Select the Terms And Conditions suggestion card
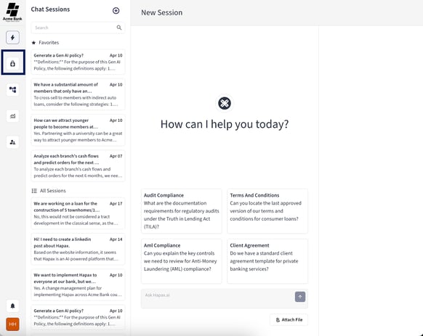The width and height of the screenshot is (423, 336). [267, 211]
